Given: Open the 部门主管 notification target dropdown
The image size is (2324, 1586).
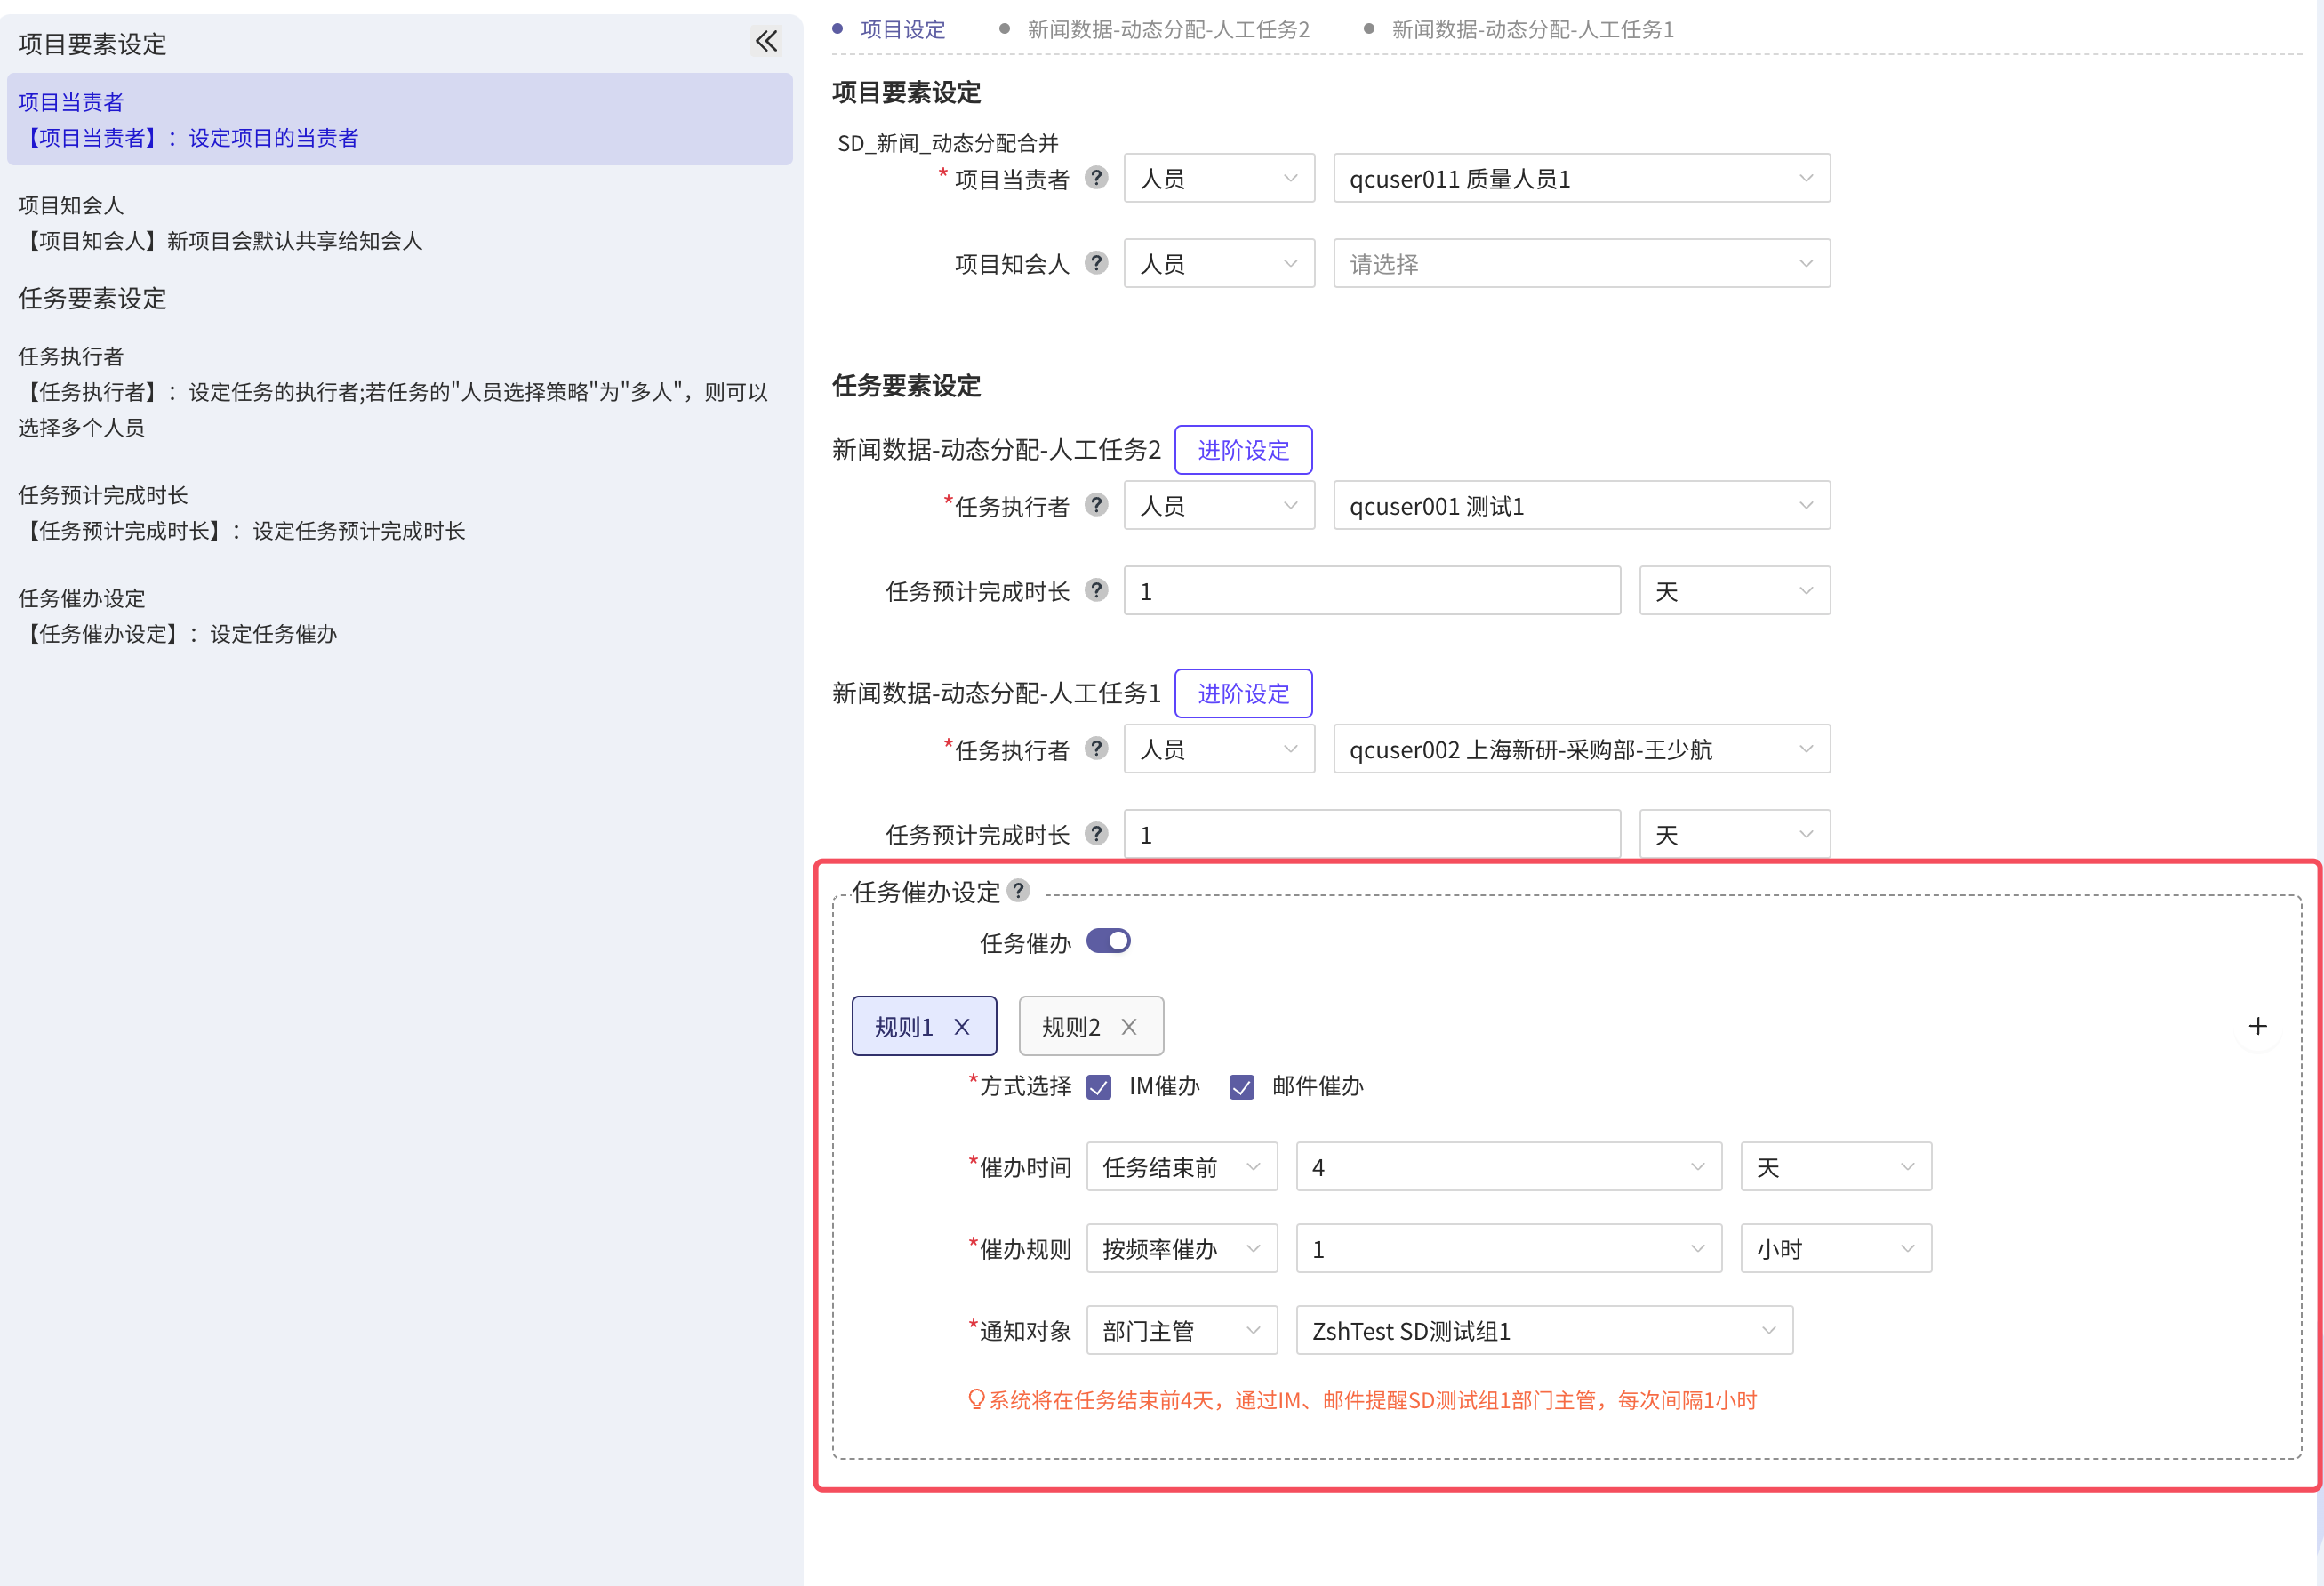Looking at the screenshot, I should 1181,1331.
